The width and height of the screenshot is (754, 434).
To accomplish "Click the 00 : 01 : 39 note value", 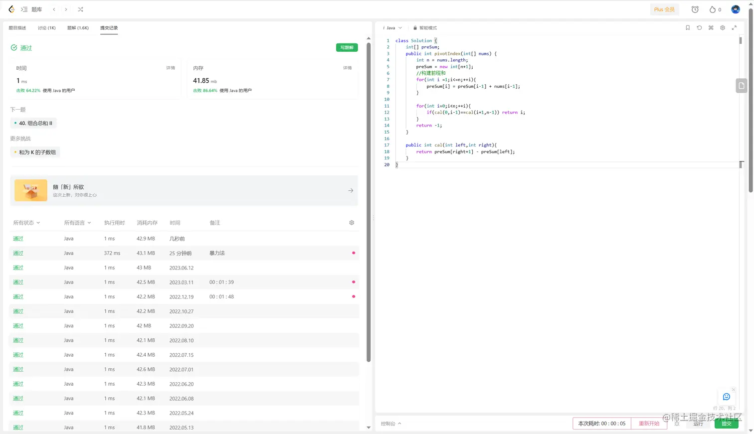I will tap(221, 282).
